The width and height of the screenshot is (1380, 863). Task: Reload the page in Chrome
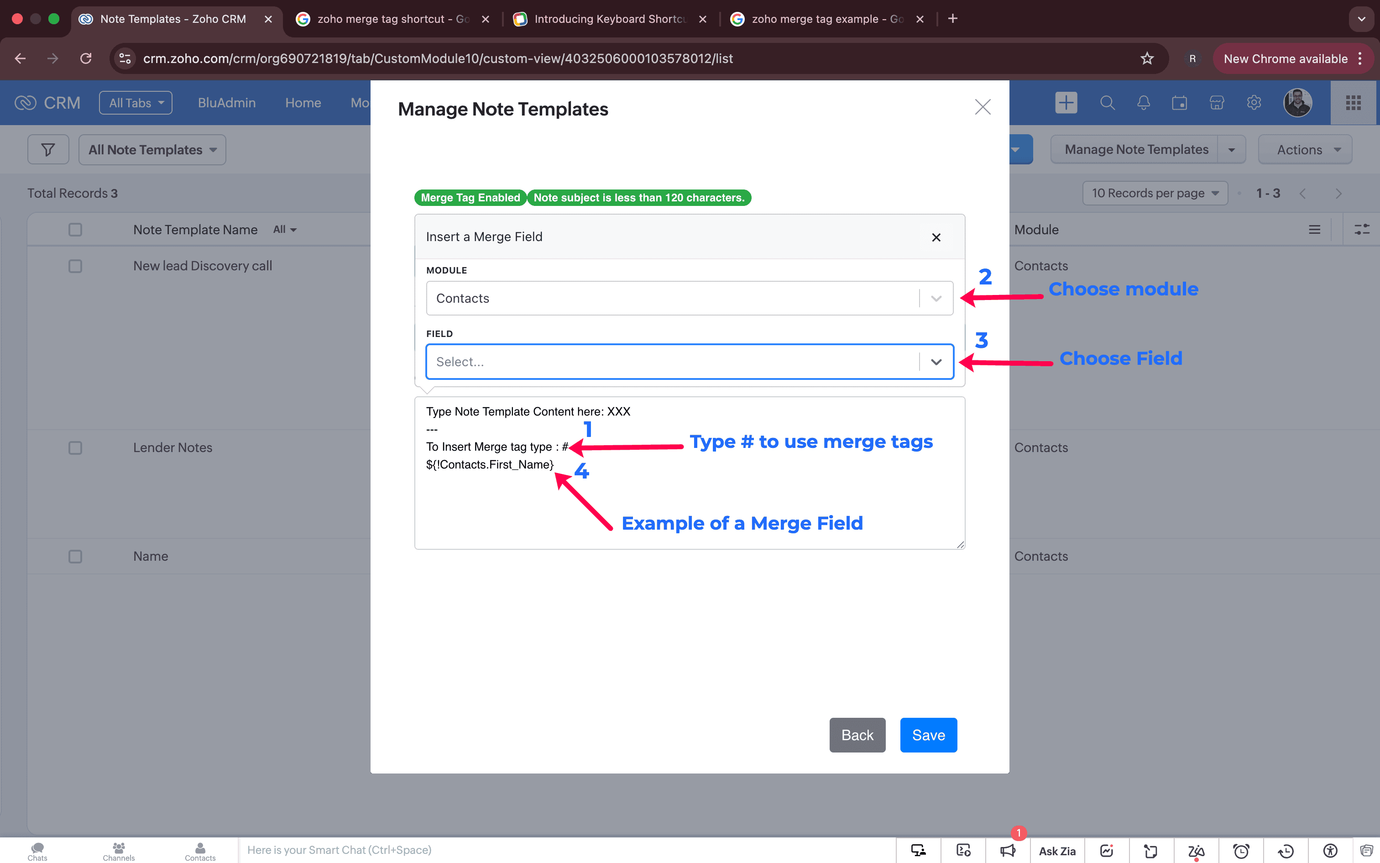[x=85, y=58]
